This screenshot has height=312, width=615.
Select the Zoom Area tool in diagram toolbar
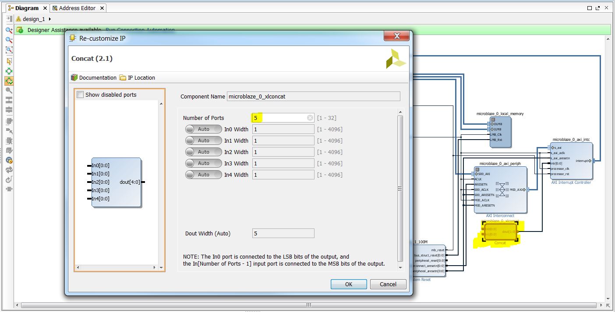pos(9,49)
